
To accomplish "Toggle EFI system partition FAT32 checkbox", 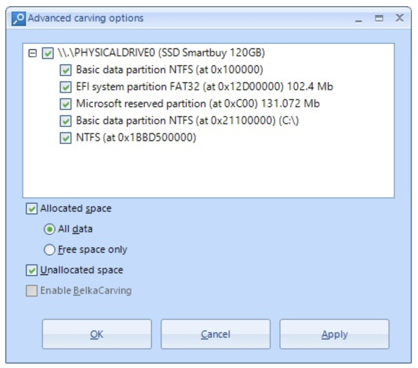I will 66,87.
